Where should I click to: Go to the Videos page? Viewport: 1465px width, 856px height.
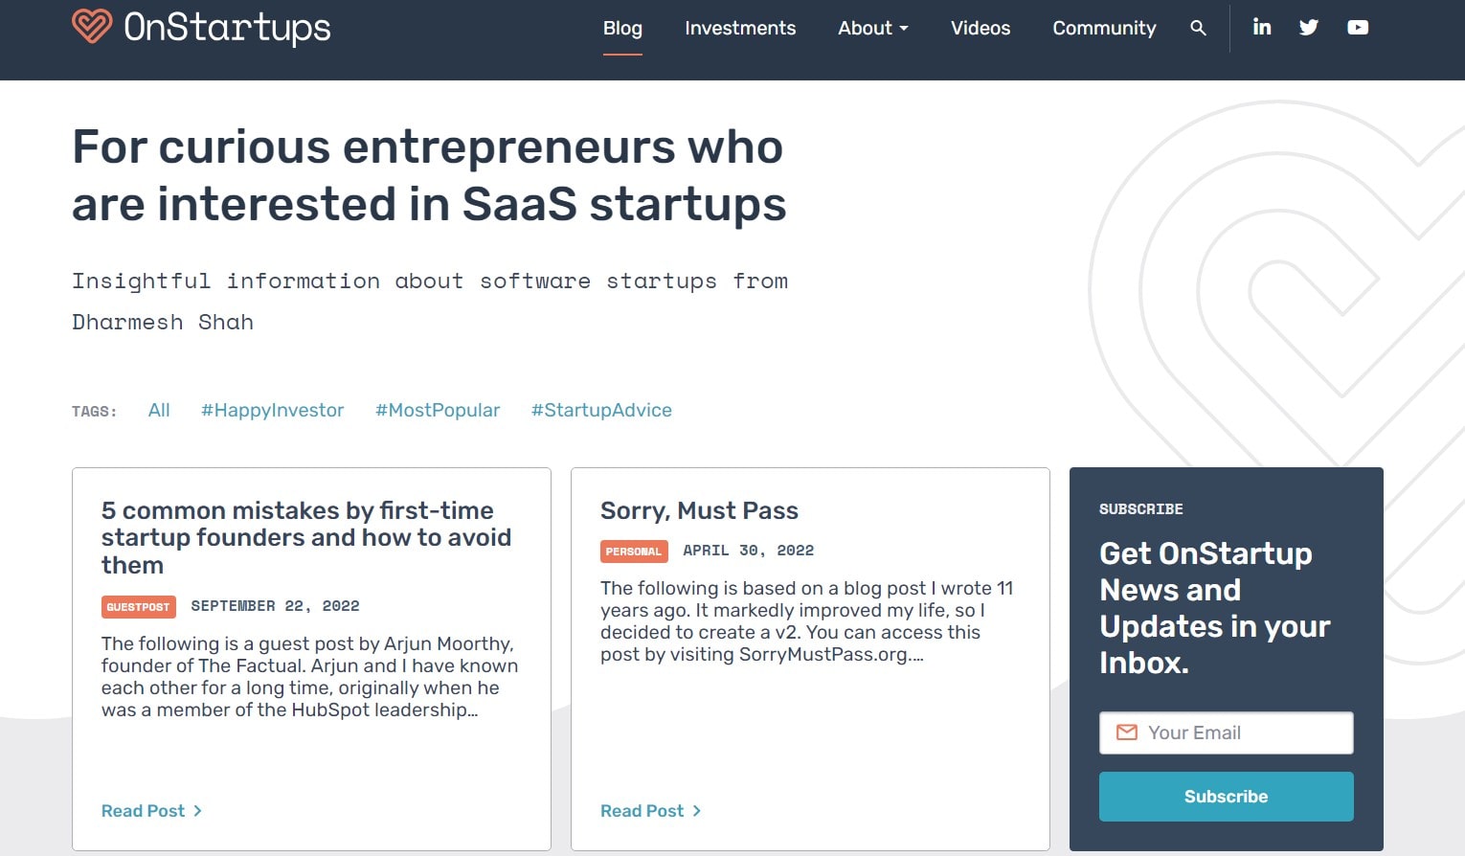pos(980,29)
